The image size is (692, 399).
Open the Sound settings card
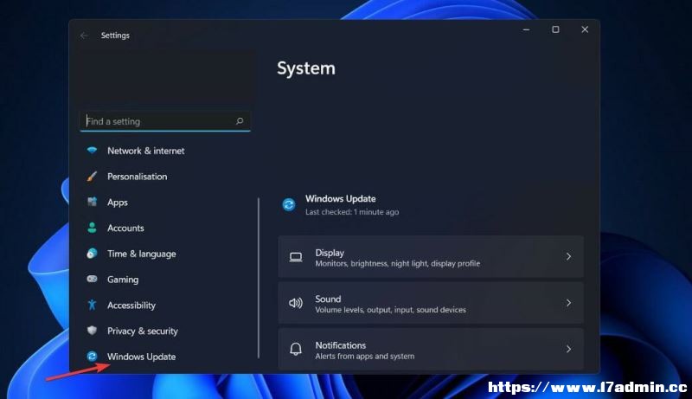point(431,303)
